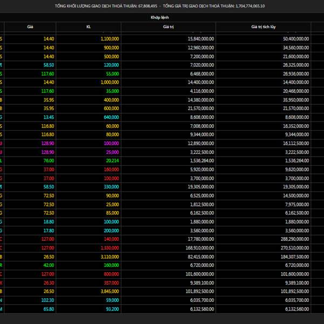Click the 200,000 volume cell
This screenshot has height=324, width=324.
click(x=111, y=231)
